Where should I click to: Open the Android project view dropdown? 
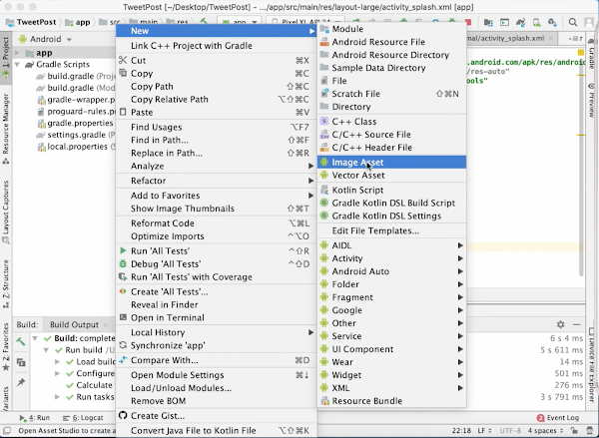click(x=45, y=39)
